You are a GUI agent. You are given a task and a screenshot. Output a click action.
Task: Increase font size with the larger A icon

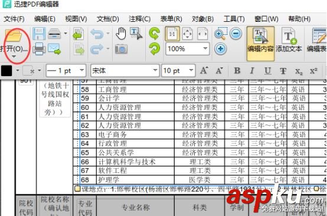204,71
